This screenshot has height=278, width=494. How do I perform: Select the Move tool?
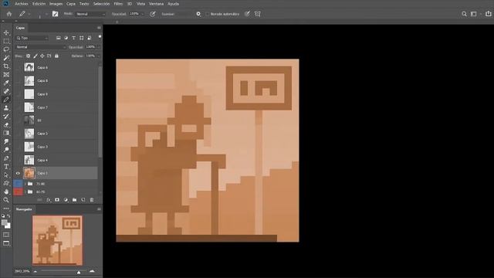click(x=6, y=32)
